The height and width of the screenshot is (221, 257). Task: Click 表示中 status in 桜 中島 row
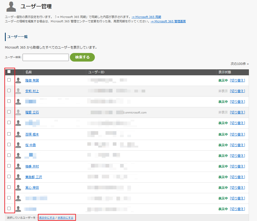[223, 145]
